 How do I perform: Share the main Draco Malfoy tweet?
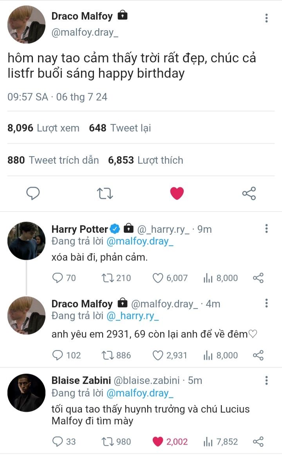click(x=249, y=193)
